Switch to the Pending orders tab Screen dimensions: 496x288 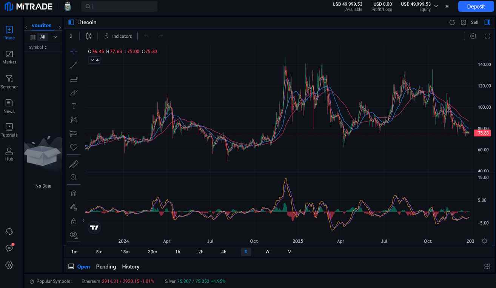pyautogui.click(x=106, y=266)
